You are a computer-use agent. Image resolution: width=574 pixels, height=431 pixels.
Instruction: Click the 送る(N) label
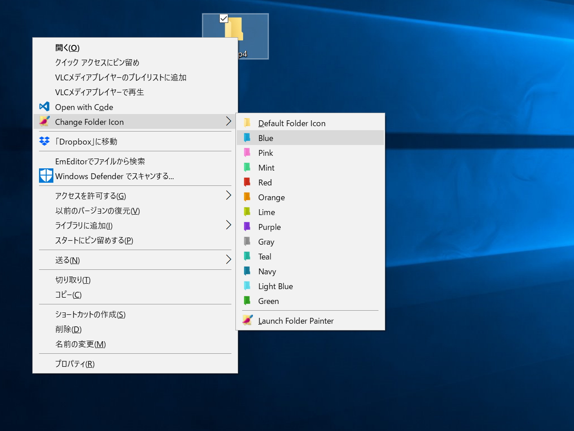tap(67, 260)
